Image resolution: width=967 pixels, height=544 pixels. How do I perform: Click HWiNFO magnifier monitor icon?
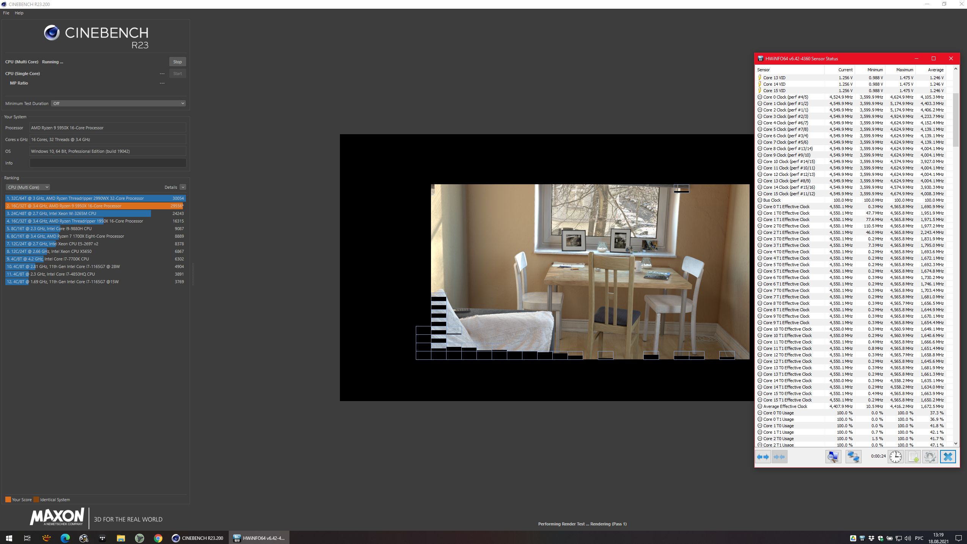(x=833, y=457)
